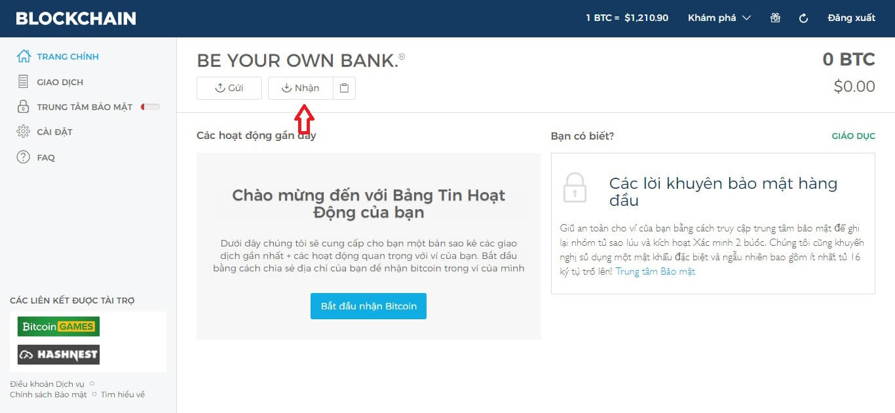Open the Trung tâm Bảo mật link
The height and width of the screenshot is (413, 895).
tap(655, 271)
